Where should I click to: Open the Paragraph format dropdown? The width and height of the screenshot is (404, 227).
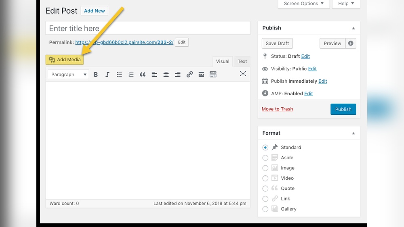click(68, 75)
